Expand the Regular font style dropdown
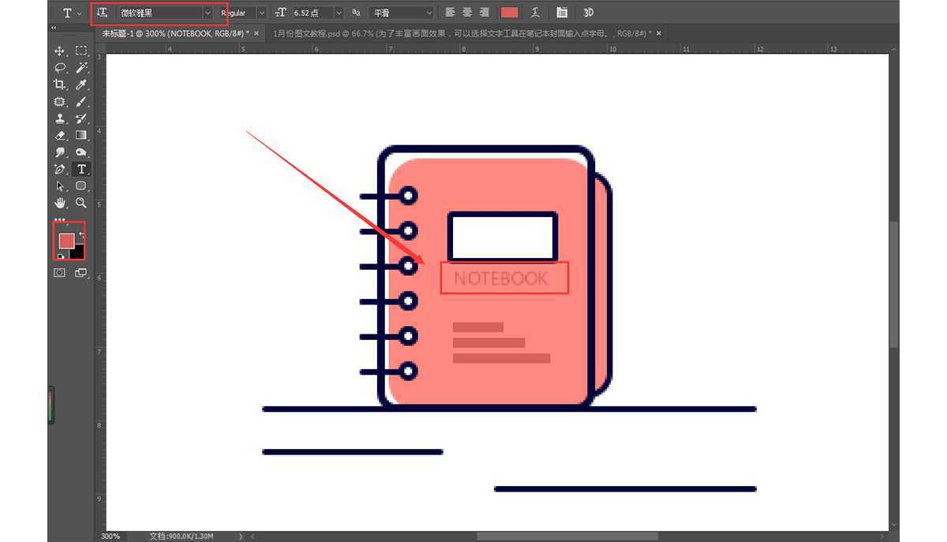 pos(261,13)
